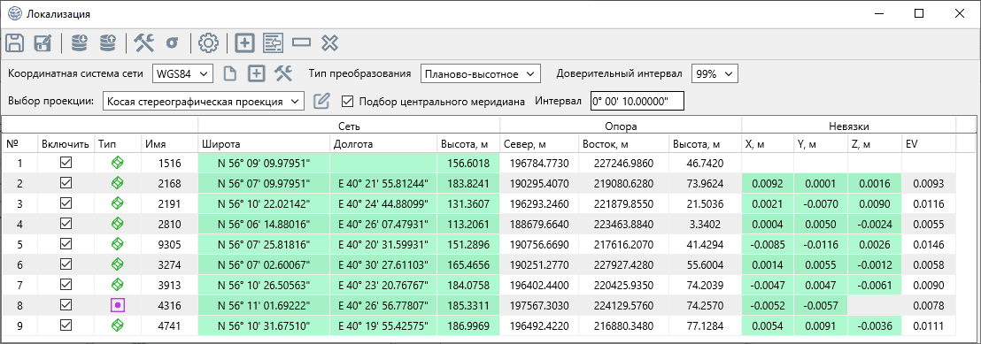Click the type icon for point 3913
981x344 pixels.
pyautogui.click(x=117, y=285)
